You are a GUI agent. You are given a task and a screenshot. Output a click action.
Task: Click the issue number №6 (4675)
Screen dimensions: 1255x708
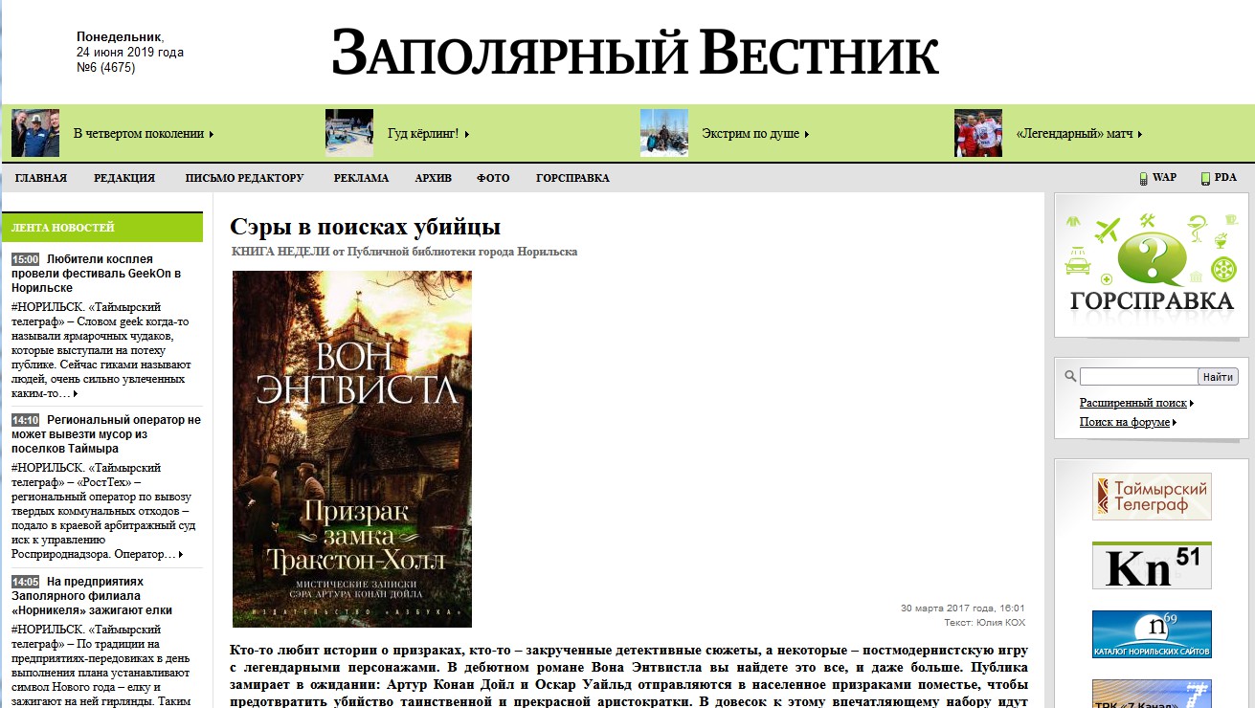tap(105, 68)
